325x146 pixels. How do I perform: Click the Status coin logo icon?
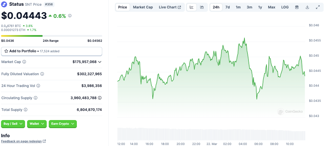click(x=4, y=4)
